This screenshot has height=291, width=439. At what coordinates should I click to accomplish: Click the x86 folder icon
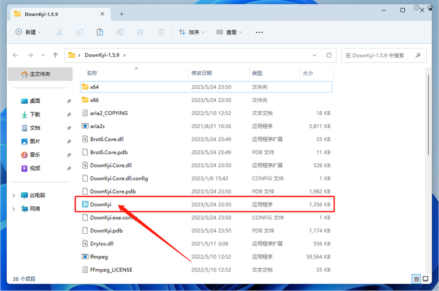tap(85, 100)
